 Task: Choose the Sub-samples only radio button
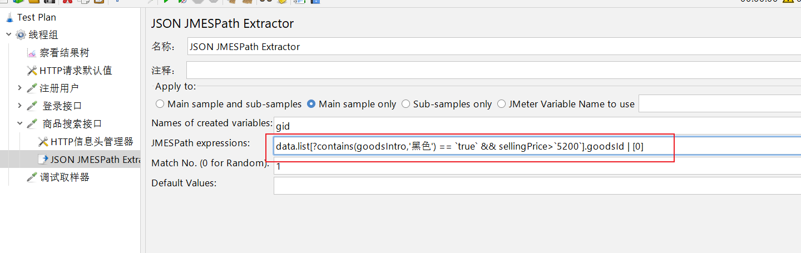pos(406,104)
